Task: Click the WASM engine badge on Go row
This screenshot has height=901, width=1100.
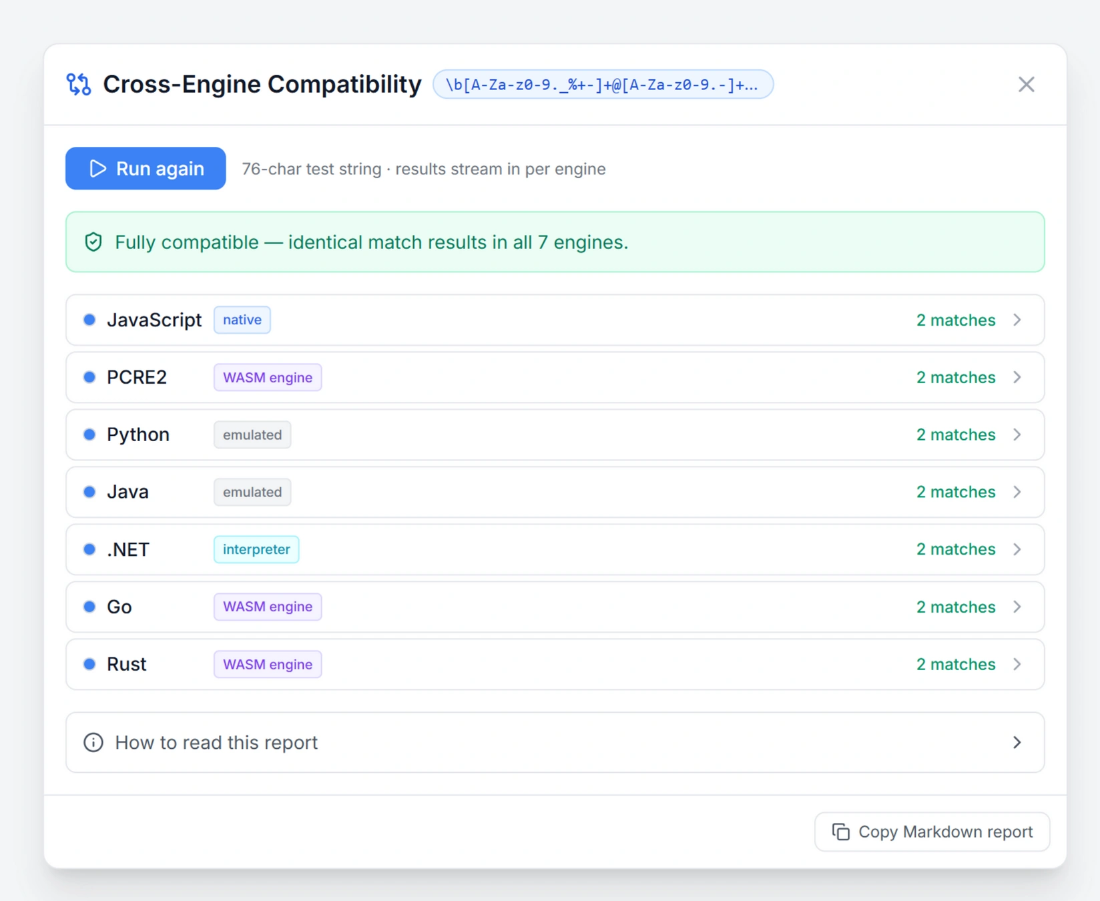Action: [x=268, y=607]
